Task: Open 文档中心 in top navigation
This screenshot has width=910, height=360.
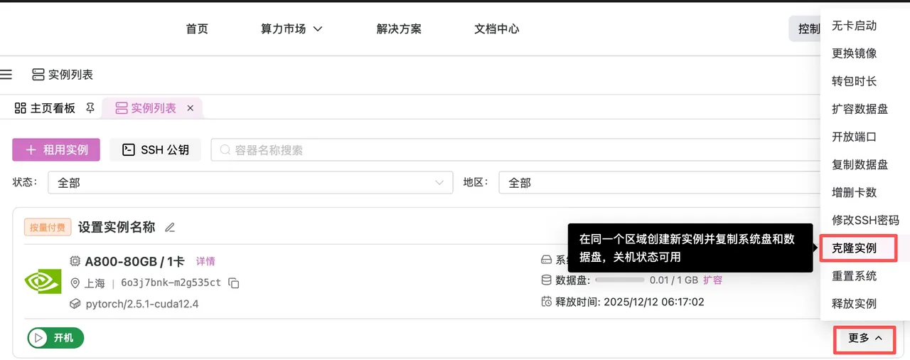Action: coord(497,29)
